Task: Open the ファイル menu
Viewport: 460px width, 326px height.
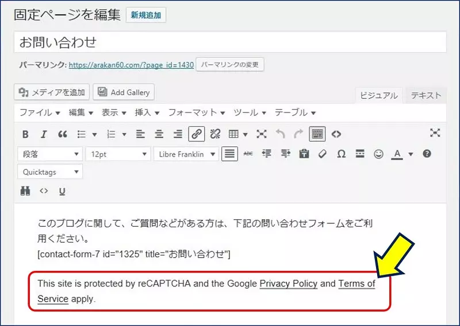Action: click(x=40, y=112)
